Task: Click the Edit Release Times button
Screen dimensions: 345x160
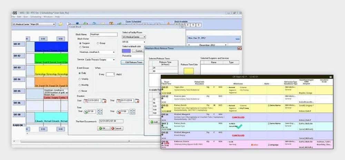Action: pyautogui.click(x=132, y=62)
